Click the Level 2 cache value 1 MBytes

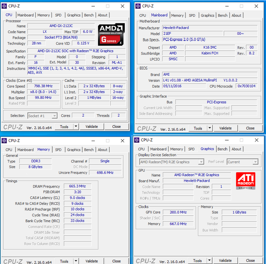tap(94, 98)
